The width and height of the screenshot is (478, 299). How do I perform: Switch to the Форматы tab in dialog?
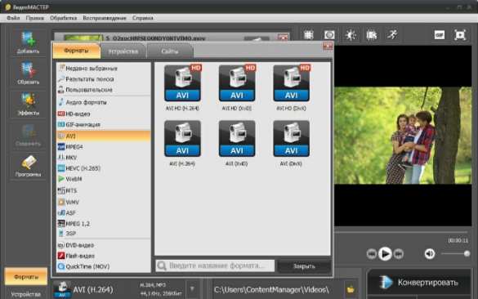pyautogui.click(x=76, y=51)
